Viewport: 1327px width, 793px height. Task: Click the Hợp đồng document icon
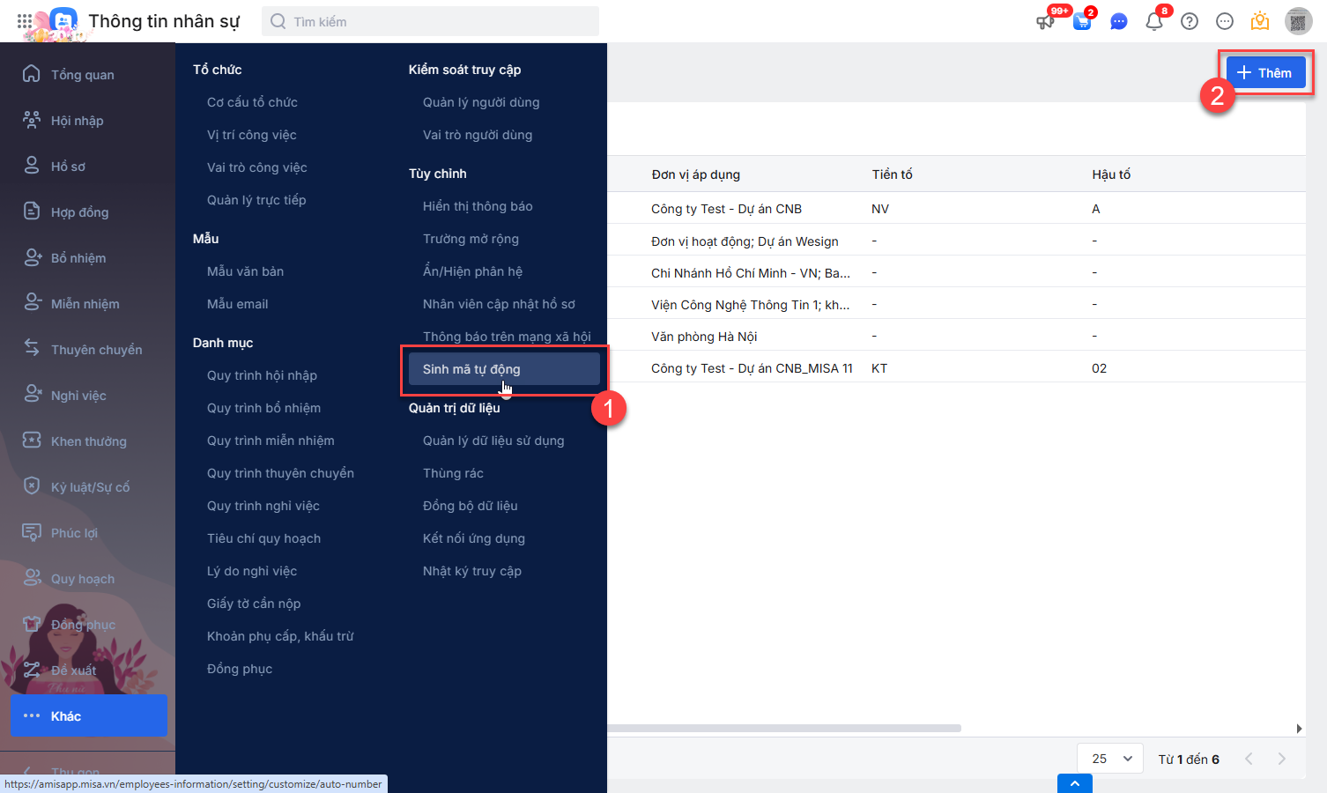pos(32,211)
